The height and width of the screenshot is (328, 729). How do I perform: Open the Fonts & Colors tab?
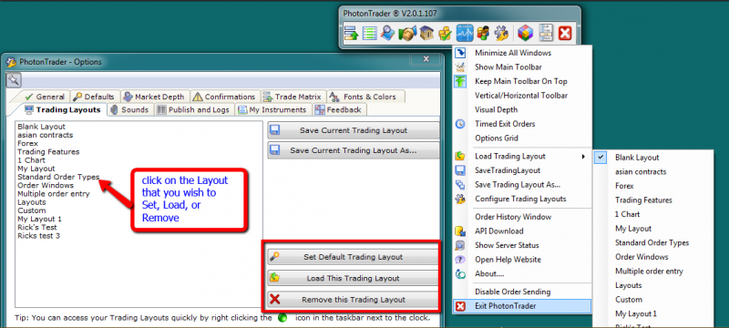pos(364,97)
